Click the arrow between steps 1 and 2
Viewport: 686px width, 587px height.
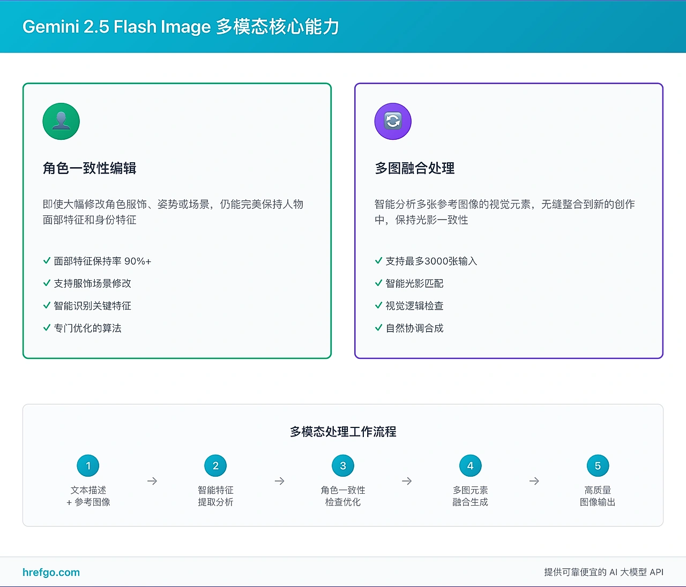click(x=152, y=481)
